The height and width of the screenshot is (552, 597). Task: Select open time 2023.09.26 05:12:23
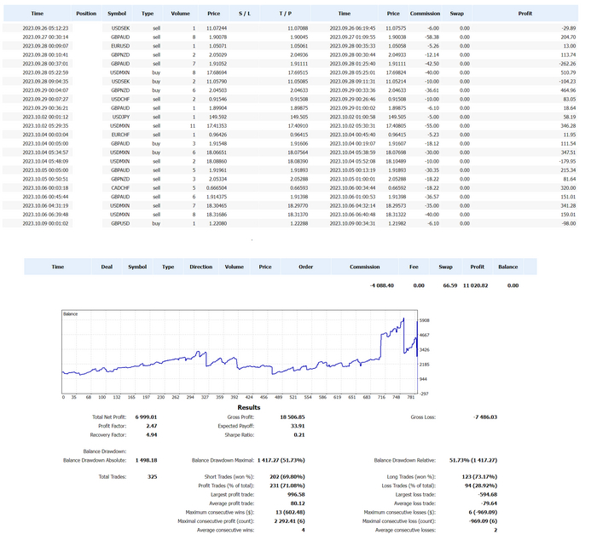pos(45,28)
